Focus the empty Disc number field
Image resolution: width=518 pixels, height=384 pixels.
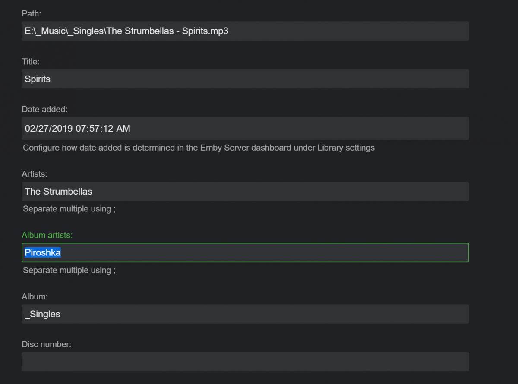tap(245, 362)
